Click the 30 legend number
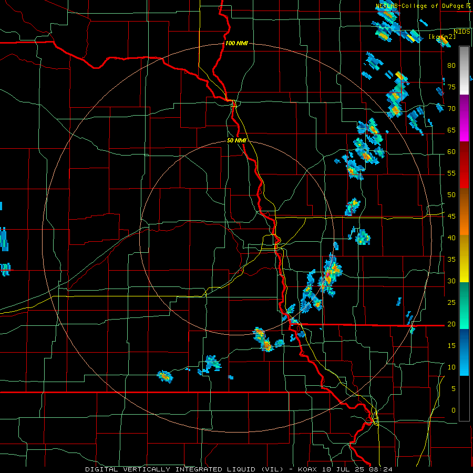 [451, 281]
